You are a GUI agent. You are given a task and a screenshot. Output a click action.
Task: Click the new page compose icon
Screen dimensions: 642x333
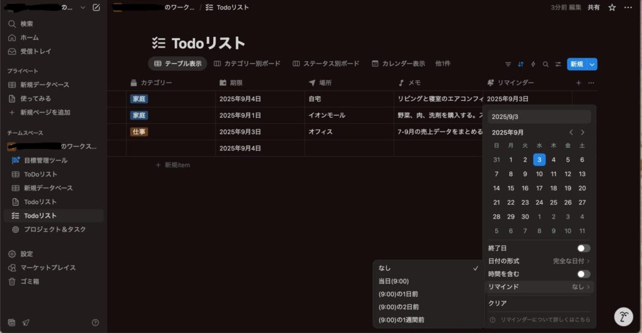point(96,8)
